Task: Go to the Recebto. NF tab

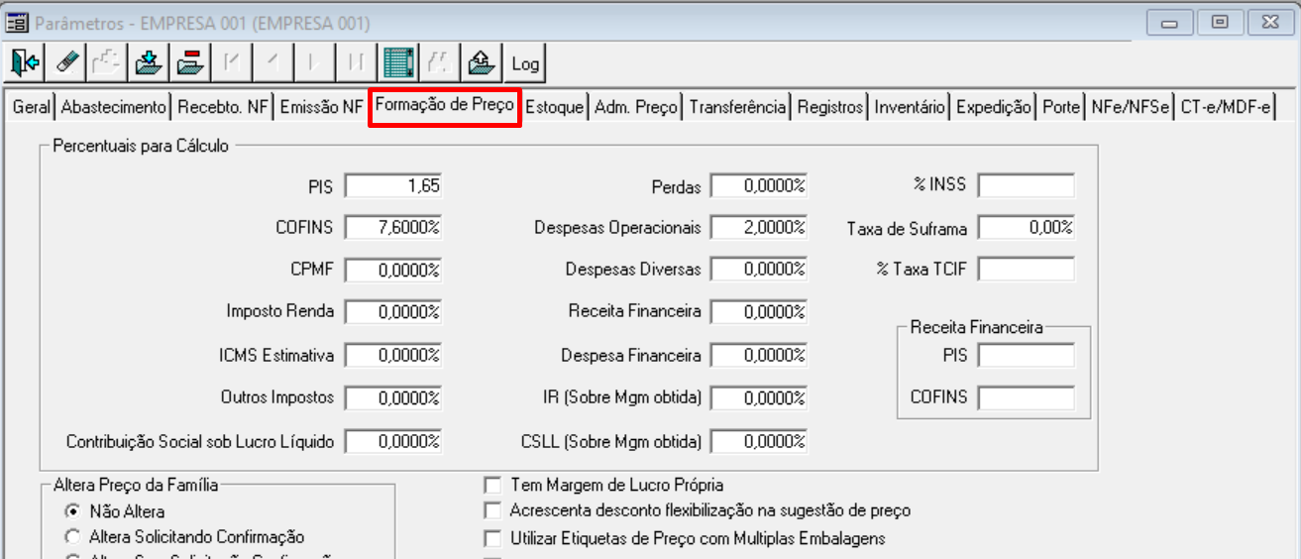Action: tap(223, 107)
